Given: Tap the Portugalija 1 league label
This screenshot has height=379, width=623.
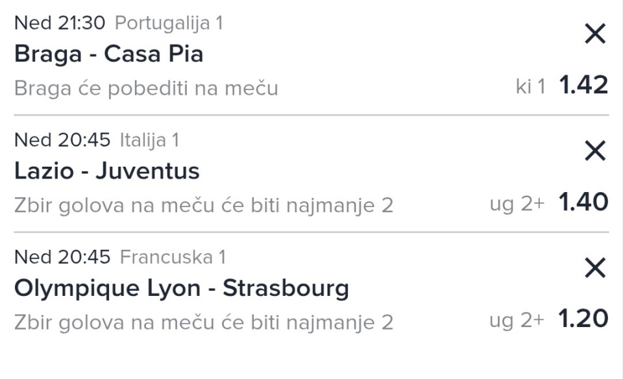Looking at the screenshot, I should pos(169,23).
